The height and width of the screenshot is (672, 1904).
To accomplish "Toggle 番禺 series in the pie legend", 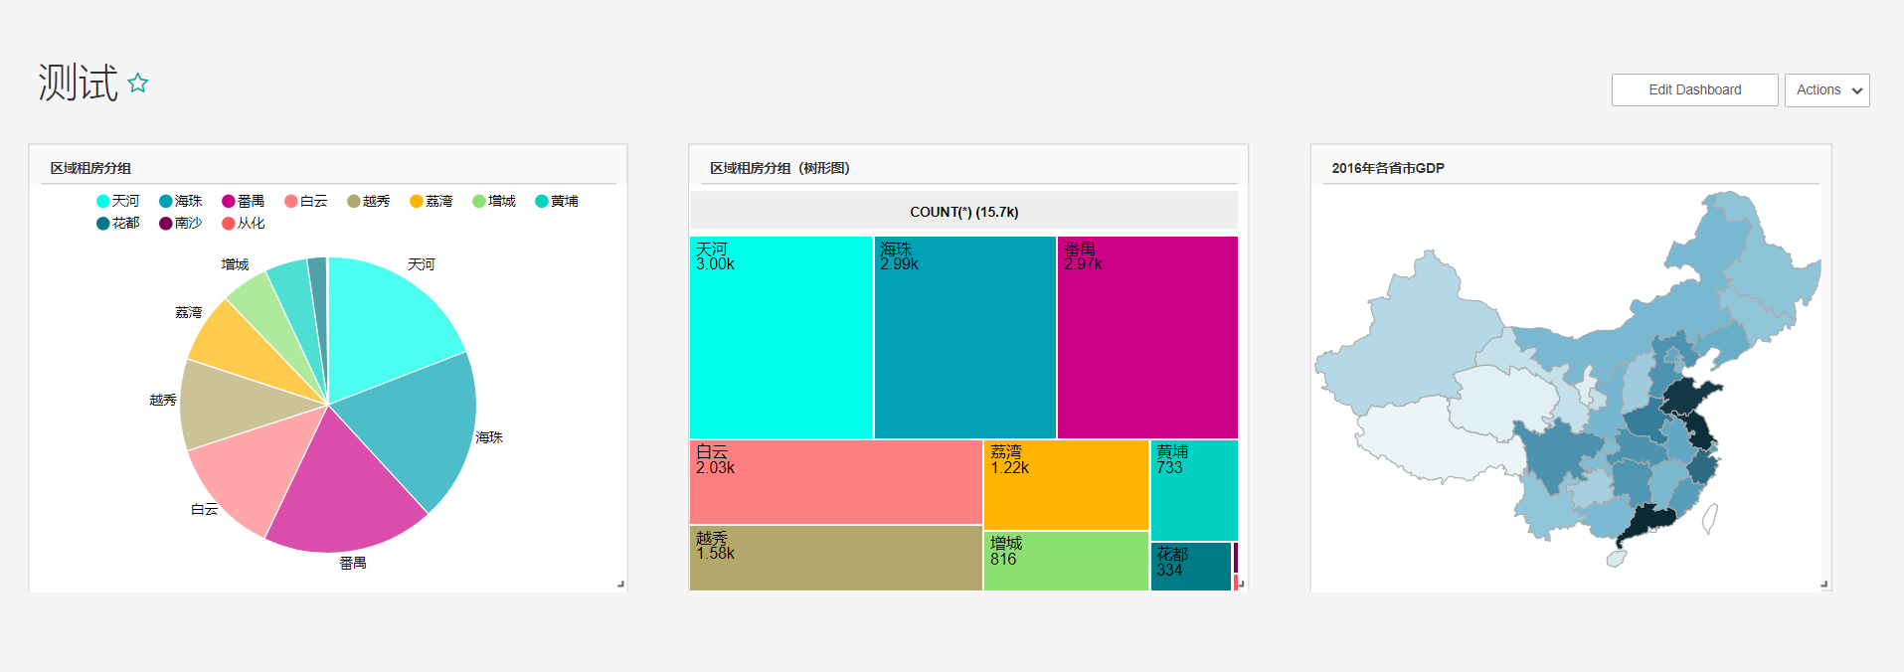I will [x=244, y=201].
